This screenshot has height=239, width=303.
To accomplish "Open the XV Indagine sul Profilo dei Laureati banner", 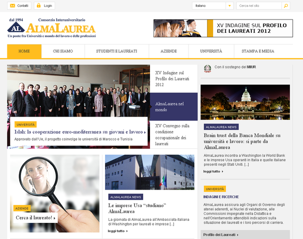I will click(x=223, y=28).
